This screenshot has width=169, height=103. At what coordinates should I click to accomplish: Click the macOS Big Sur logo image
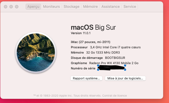click(x=36, y=52)
